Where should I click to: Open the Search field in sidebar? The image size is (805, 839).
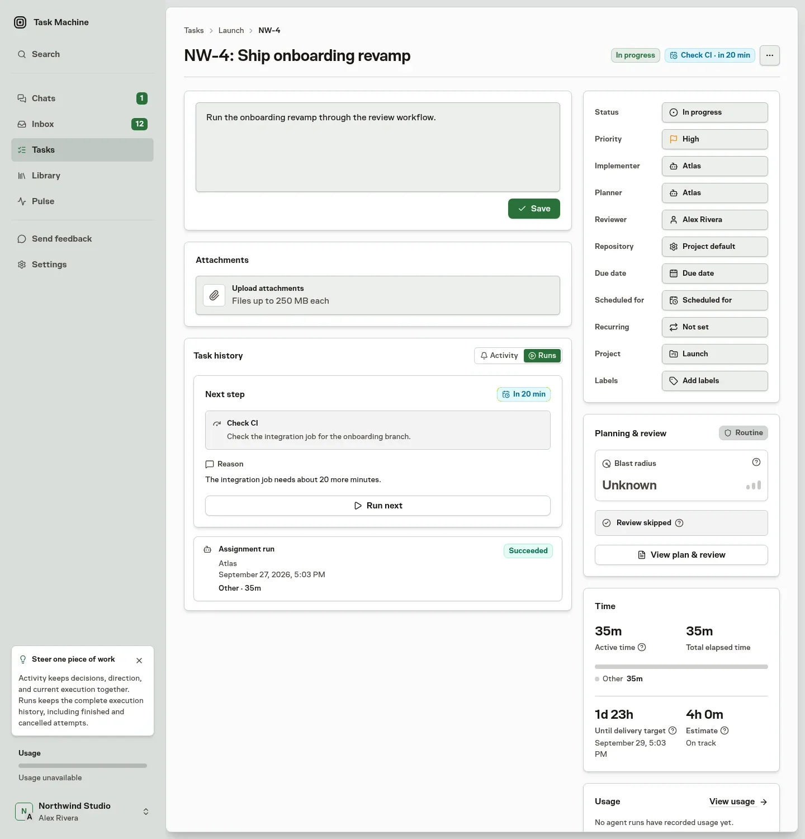pos(82,54)
